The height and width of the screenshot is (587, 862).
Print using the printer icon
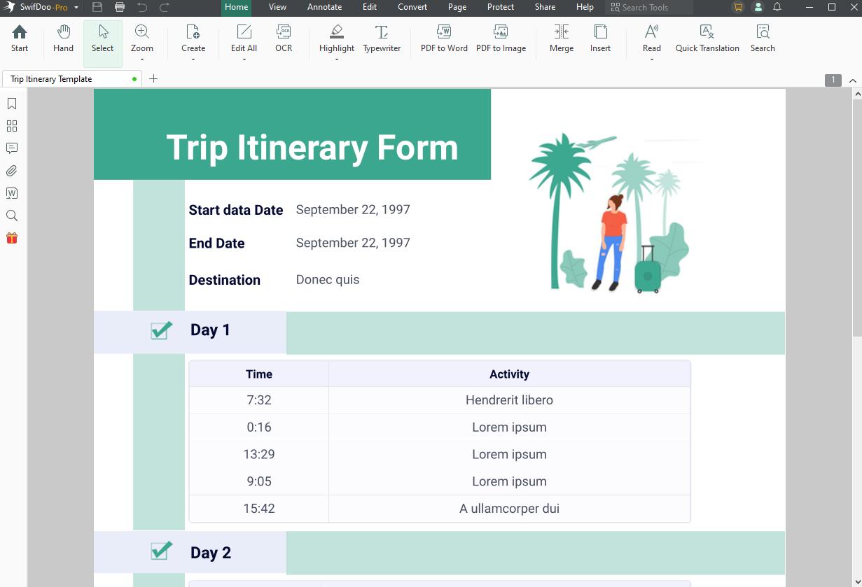pos(120,7)
